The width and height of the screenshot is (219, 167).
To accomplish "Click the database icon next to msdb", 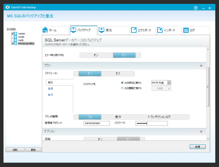I will (16, 40).
